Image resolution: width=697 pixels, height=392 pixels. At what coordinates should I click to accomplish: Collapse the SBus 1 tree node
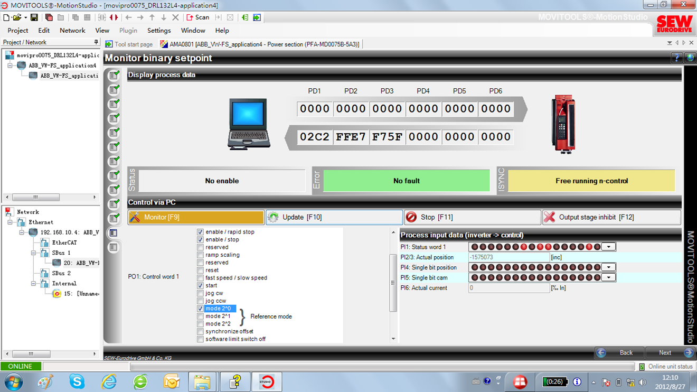click(34, 253)
